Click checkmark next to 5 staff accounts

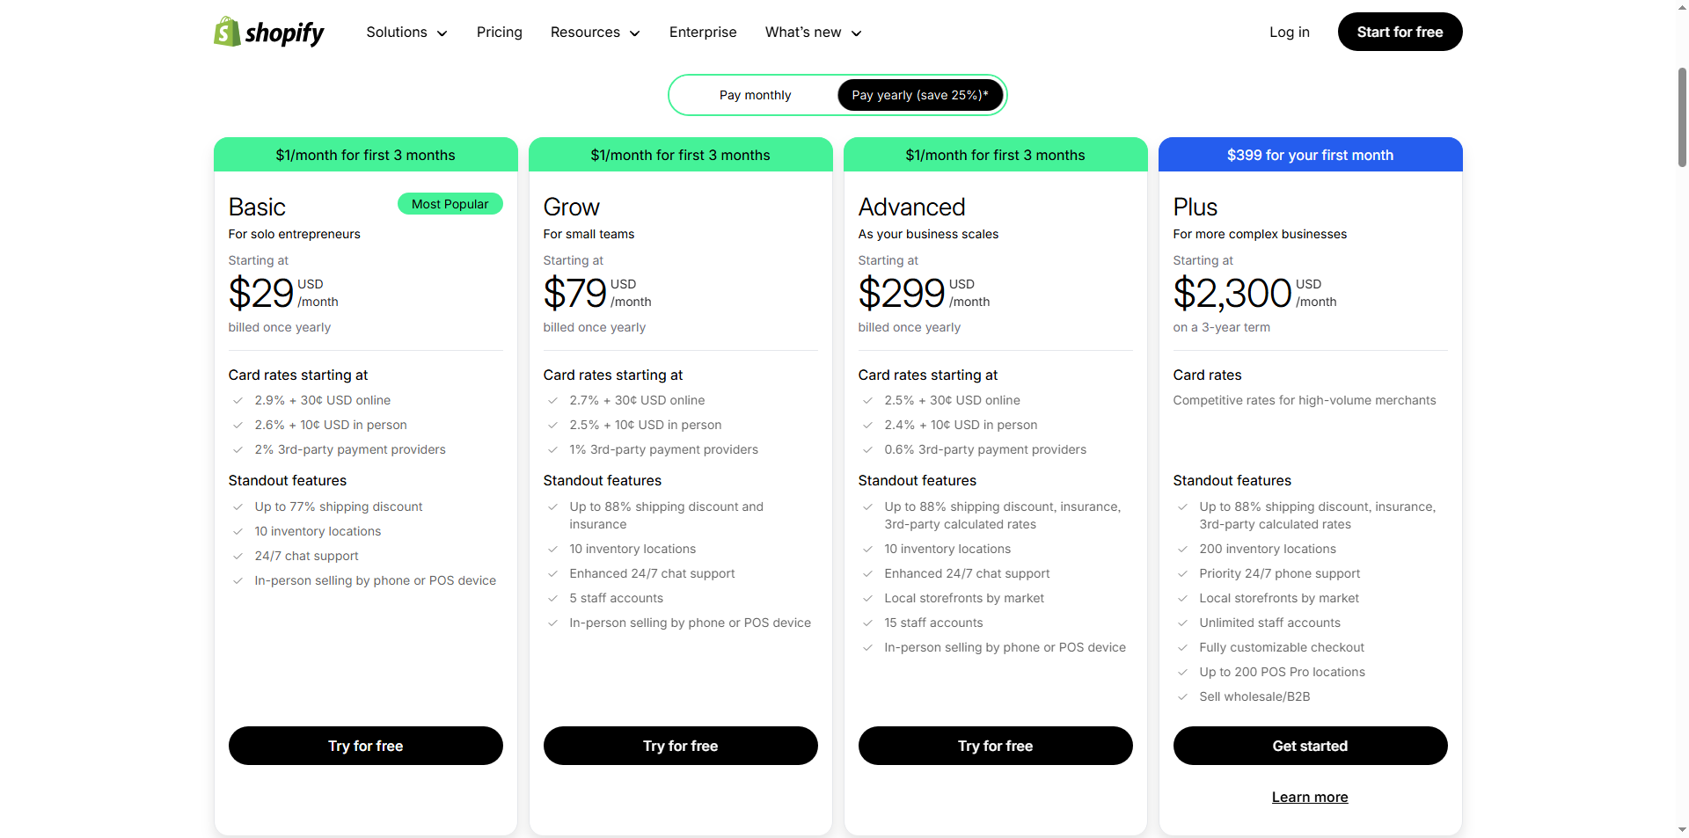552,598
